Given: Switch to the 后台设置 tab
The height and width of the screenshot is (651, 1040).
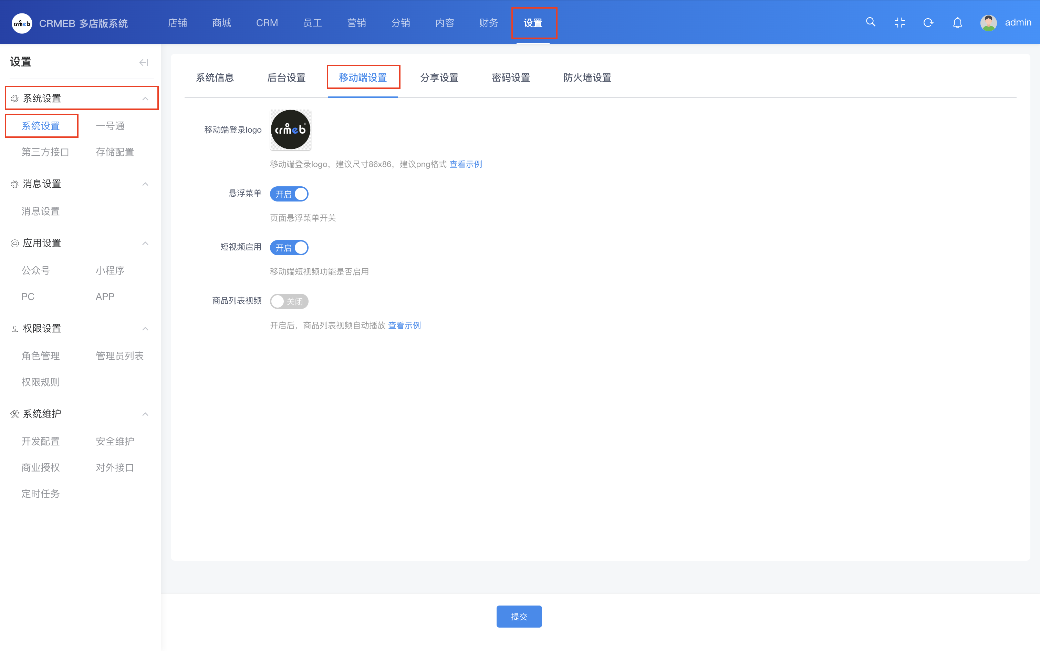Looking at the screenshot, I should click(286, 77).
